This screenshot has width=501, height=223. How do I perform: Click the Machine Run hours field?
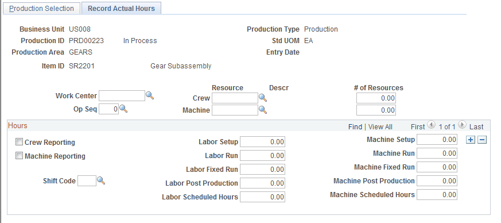tap(437, 153)
